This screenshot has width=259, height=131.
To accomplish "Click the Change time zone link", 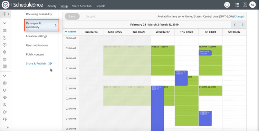I will click(239, 17).
